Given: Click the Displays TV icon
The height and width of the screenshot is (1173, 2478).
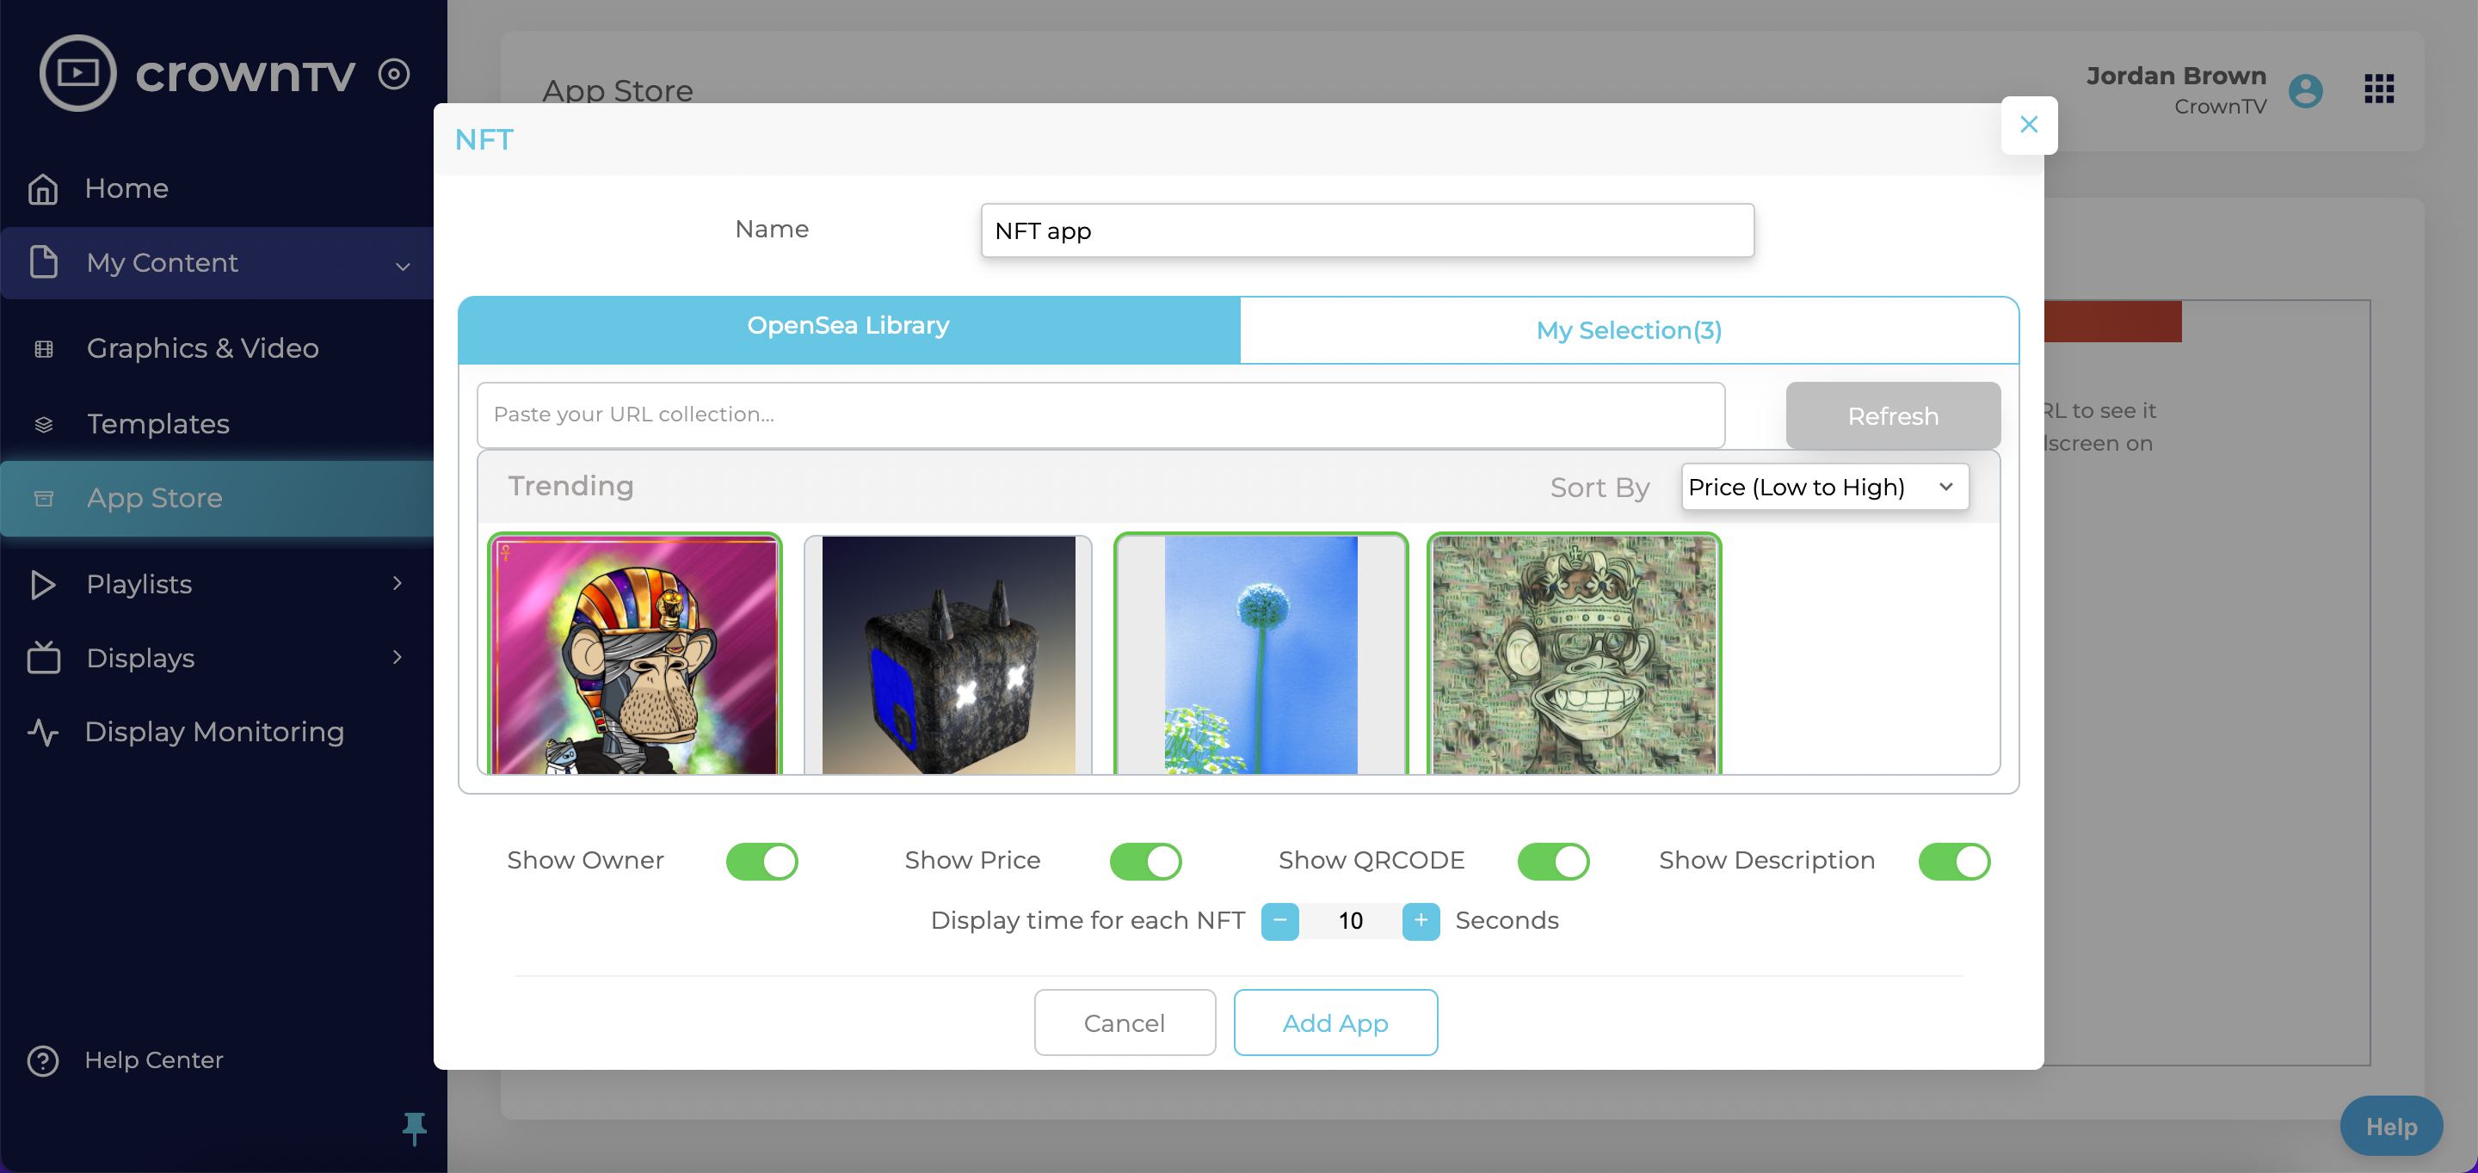Looking at the screenshot, I should [x=43, y=658].
